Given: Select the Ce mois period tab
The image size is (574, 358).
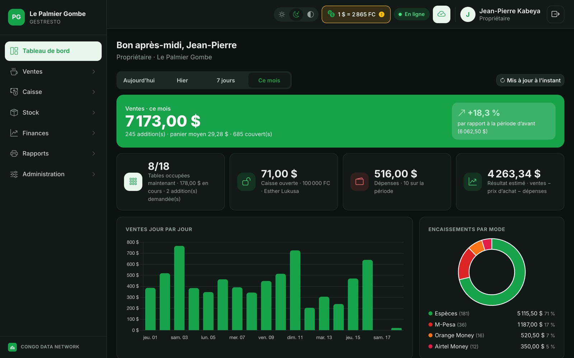Looking at the screenshot, I should [269, 80].
